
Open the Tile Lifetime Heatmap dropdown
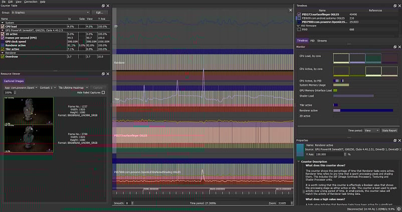(x=73, y=87)
